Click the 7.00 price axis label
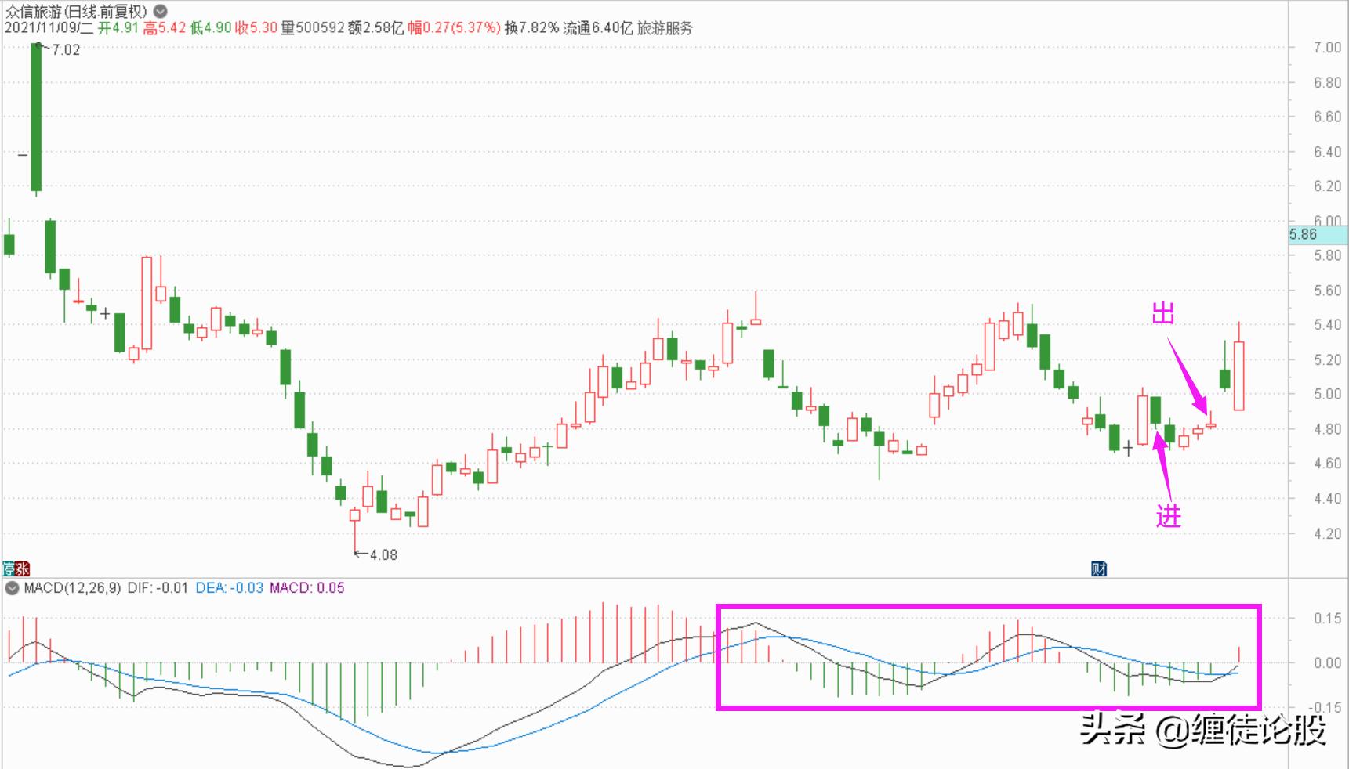The image size is (1349, 769). pyautogui.click(x=1327, y=48)
